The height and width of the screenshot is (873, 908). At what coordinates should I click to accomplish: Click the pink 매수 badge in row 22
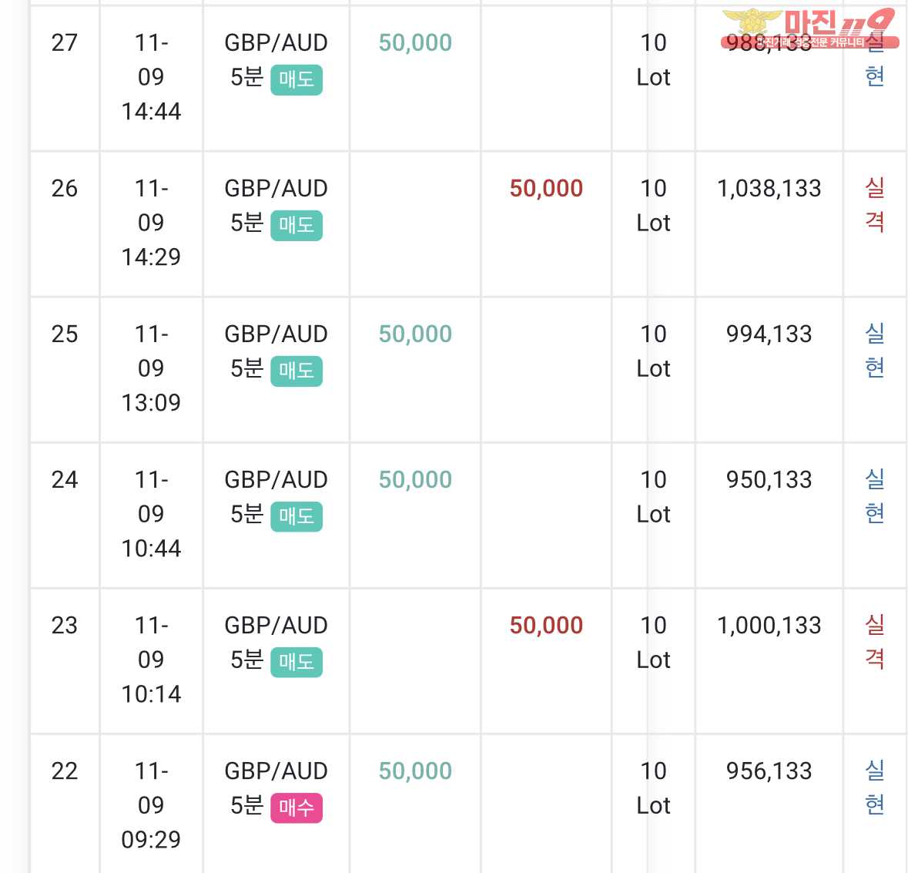(x=297, y=808)
